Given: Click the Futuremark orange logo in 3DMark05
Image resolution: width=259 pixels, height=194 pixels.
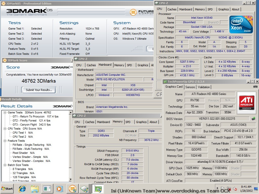Looking at the screenshot, I should [x=133, y=12].
